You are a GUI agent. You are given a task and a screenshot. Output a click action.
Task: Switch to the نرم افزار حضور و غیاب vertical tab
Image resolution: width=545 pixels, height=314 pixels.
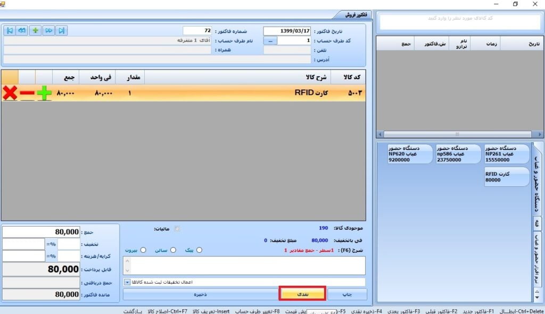[538, 259]
